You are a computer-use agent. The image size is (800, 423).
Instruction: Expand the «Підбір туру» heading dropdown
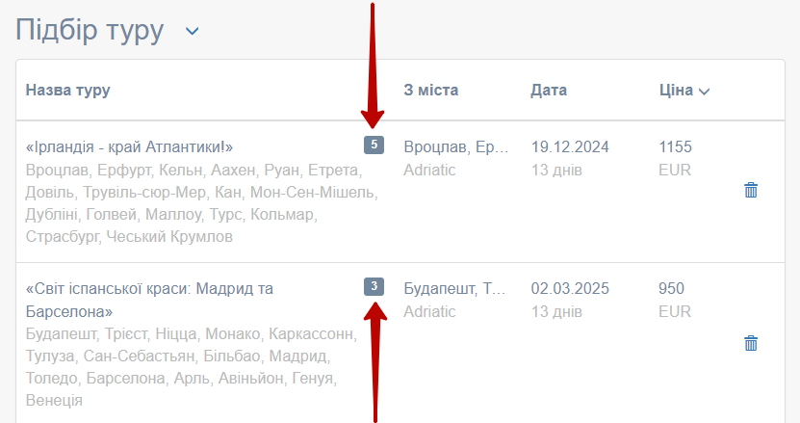tap(193, 31)
